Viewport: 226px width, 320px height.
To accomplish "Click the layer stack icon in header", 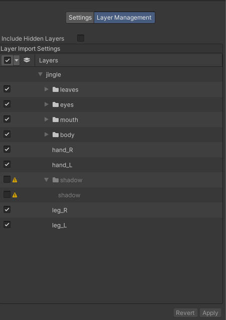I will click(x=27, y=60).
